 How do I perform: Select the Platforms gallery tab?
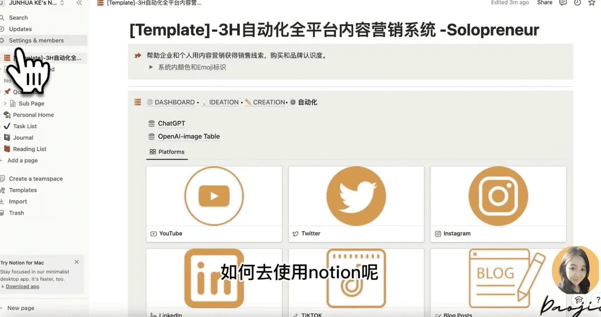tap(167, 152)
